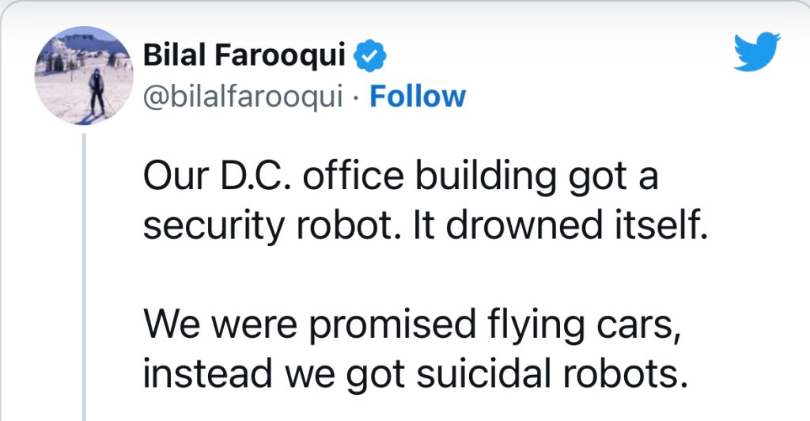
Task: Click the line "We were promised flying cars,"
Action: (x=412, y=326)
